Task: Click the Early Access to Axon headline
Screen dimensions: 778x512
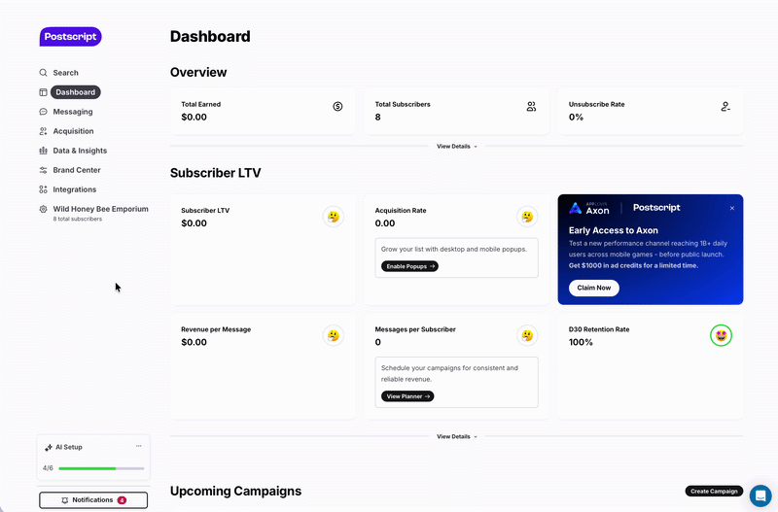Action: (614, 230)
